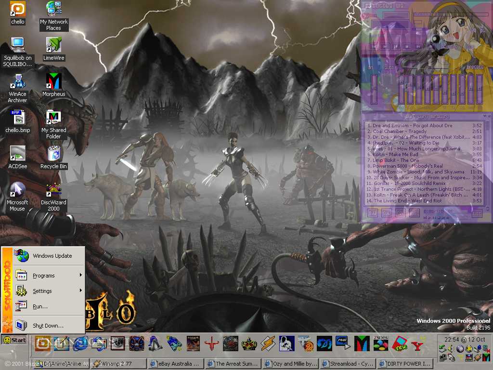
Task: Launch Winamp lightning bolt quick launch icon
Action: (x=268, y=343)
